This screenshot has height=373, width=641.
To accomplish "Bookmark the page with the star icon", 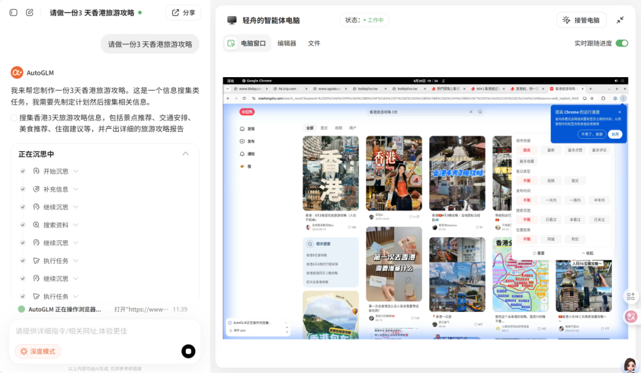I will tap(592, 98).
